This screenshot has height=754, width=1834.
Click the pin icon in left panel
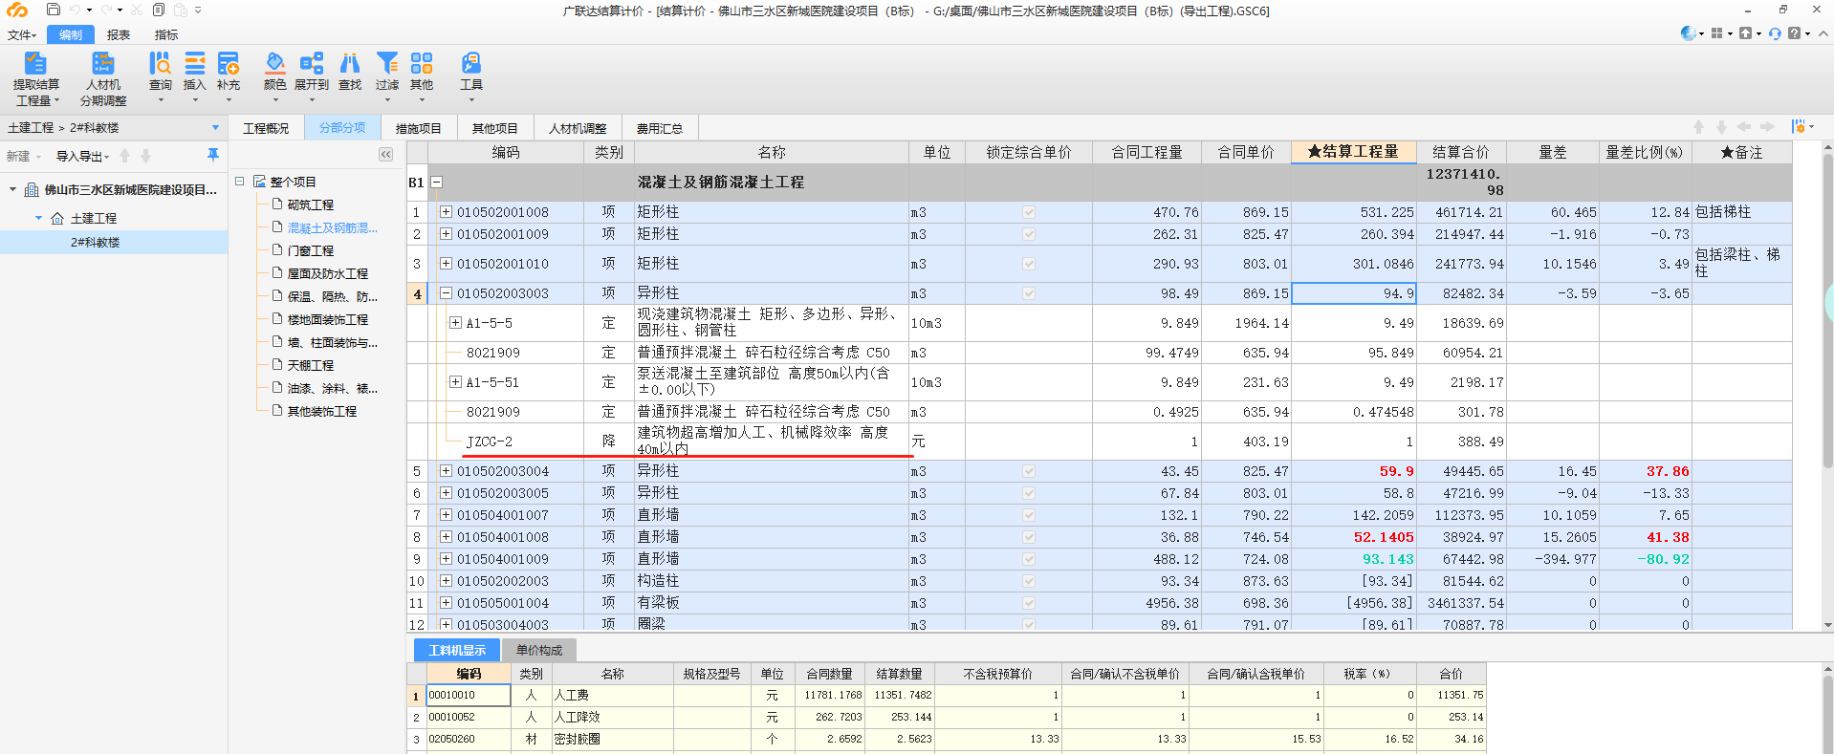pos(212,155)
